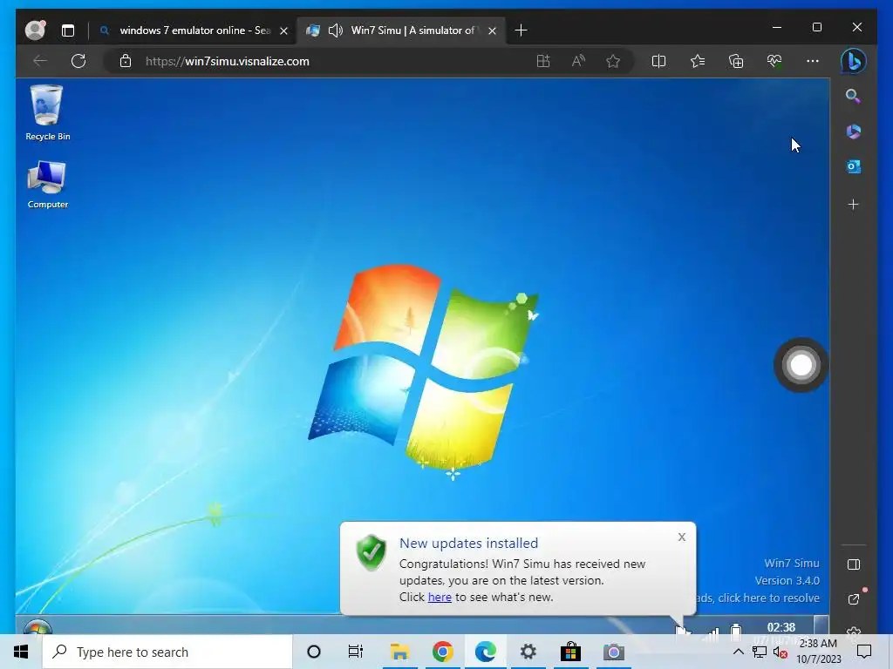Open Microsoft 365 sidebar icon
Screen dimensions: 893x669
click(853, 132)
